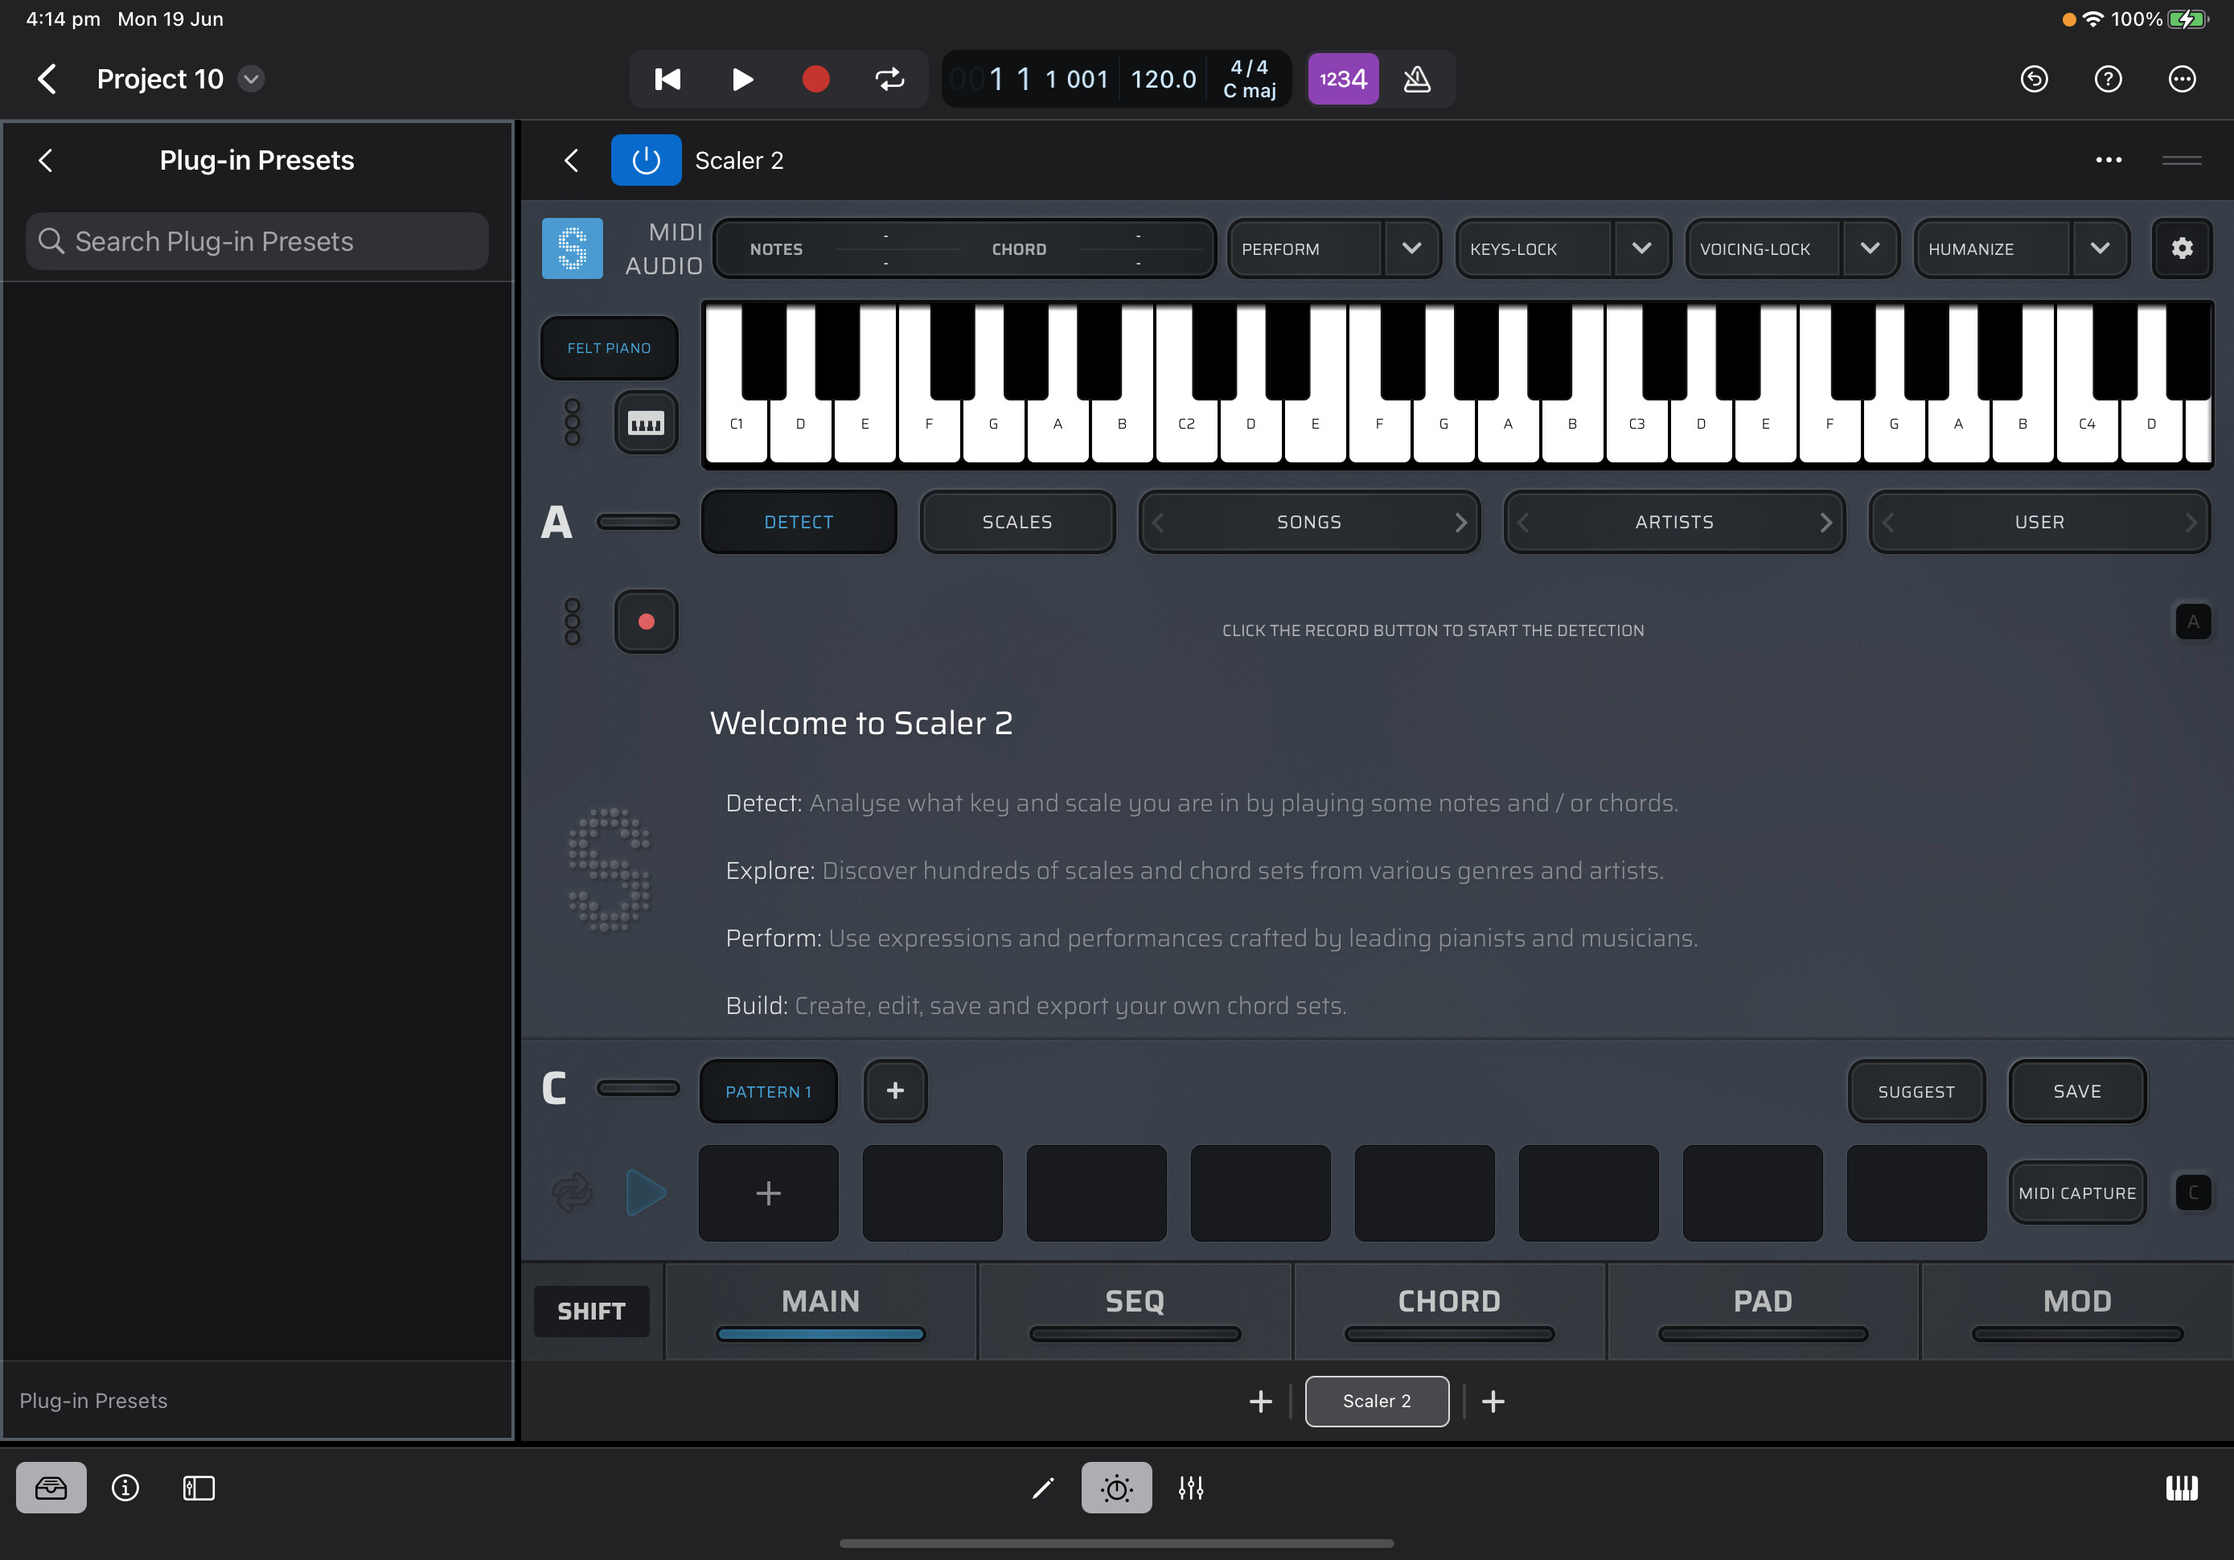Expand the HUMANIZE dropdown arrow
Image resolution: width=2234 pixels, height=1560 pixels.
(x=2100, y=249)
